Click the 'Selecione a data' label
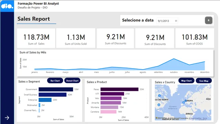220x124 pixels. [138, 20]
